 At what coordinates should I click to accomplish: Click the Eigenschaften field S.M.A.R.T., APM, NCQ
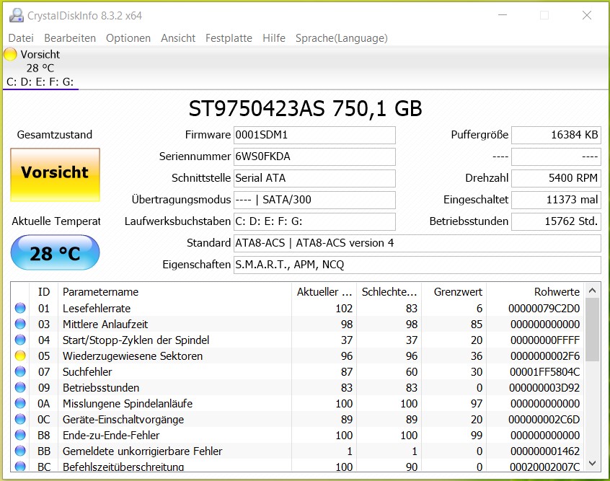click(417, 265)
